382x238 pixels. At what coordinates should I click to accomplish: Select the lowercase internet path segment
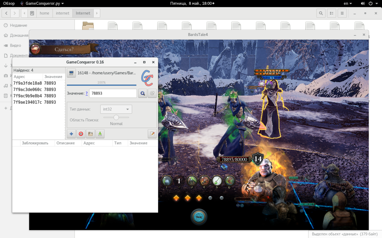click(62, 13)
